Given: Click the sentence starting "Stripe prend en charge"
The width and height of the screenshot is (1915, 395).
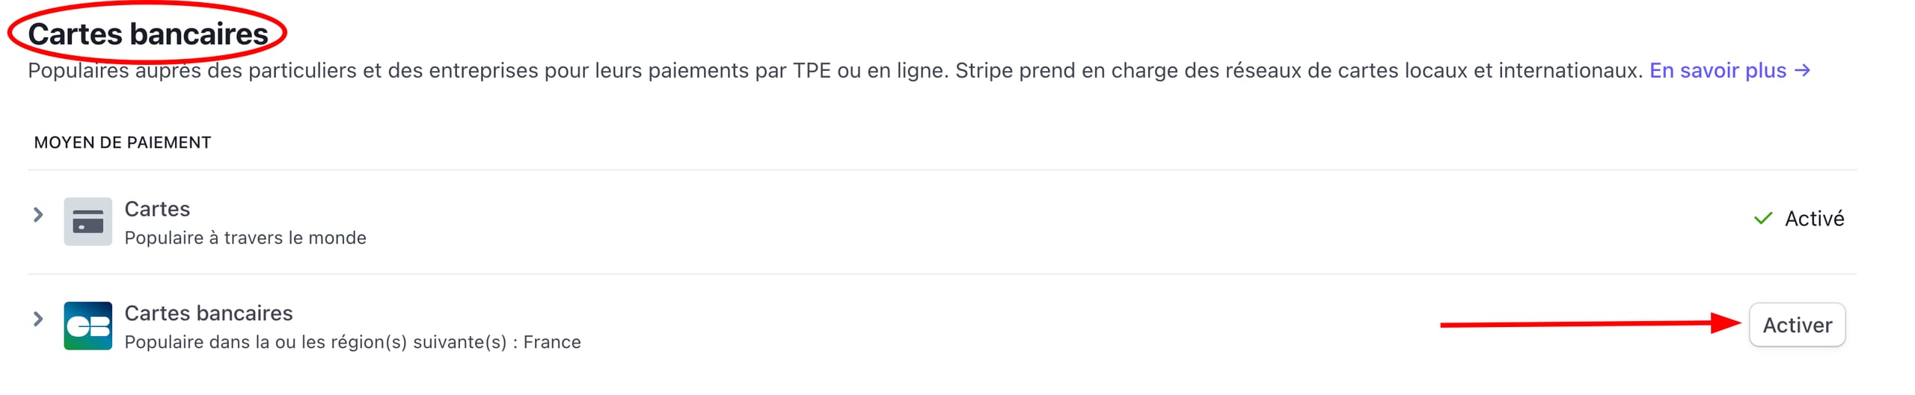Looking at the screenshot, I should coord(1298,71).
